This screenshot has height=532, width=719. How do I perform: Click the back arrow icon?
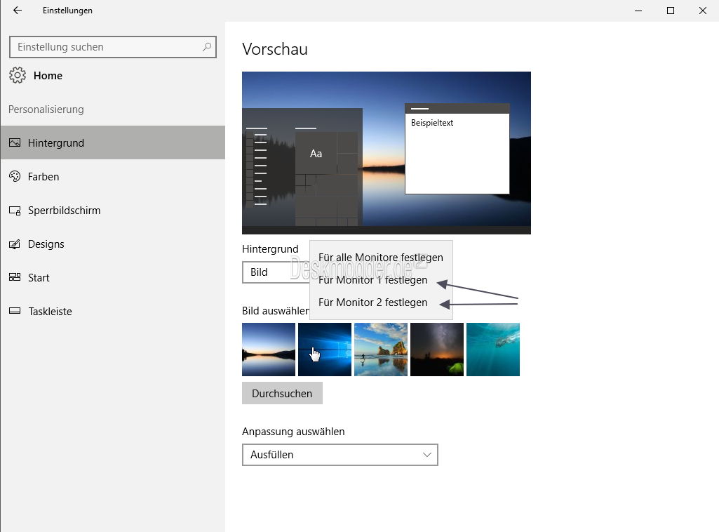(18, 11)
